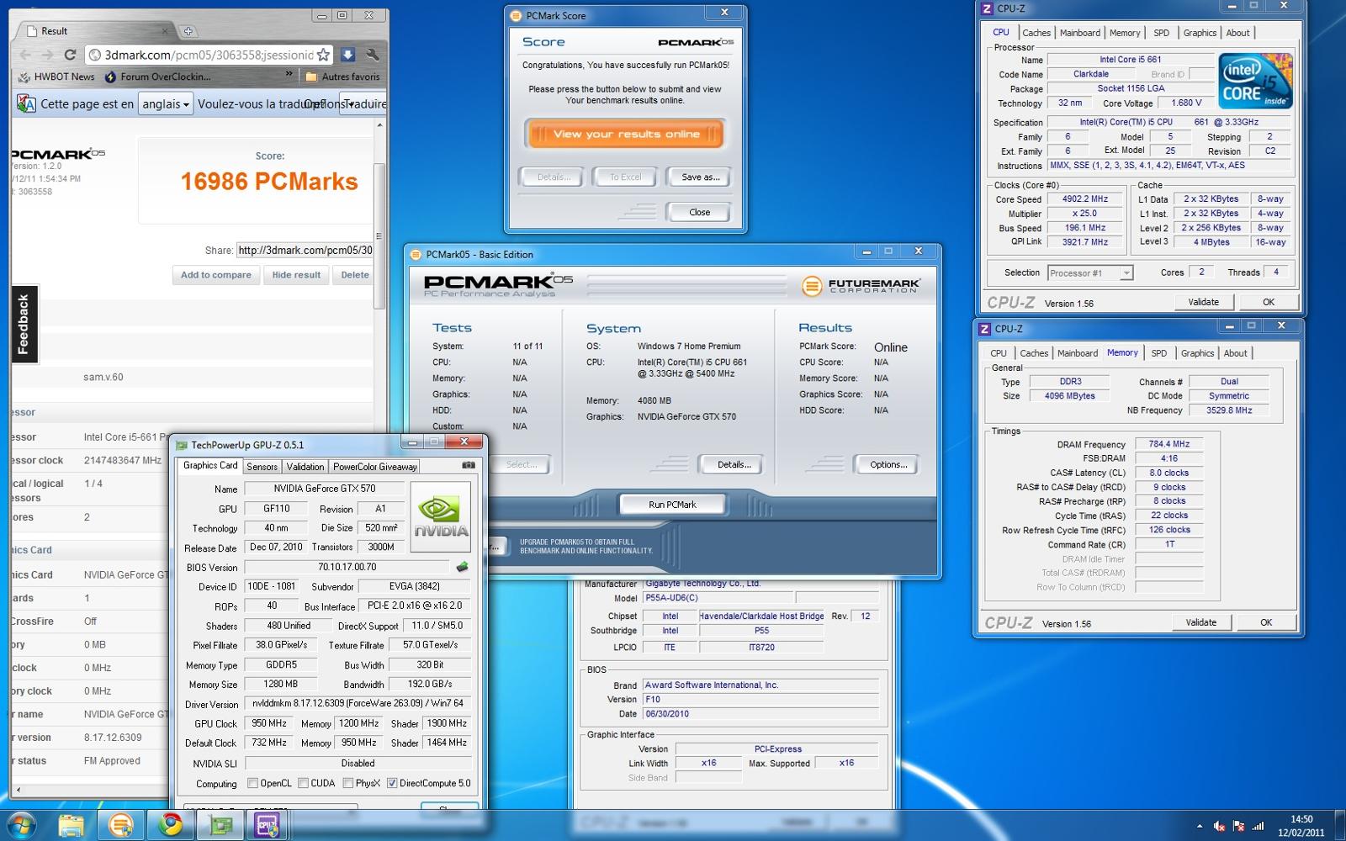Show hidden bookmarks with double chevron
This screenshot has height=841, width=1346.
(289, 75)
